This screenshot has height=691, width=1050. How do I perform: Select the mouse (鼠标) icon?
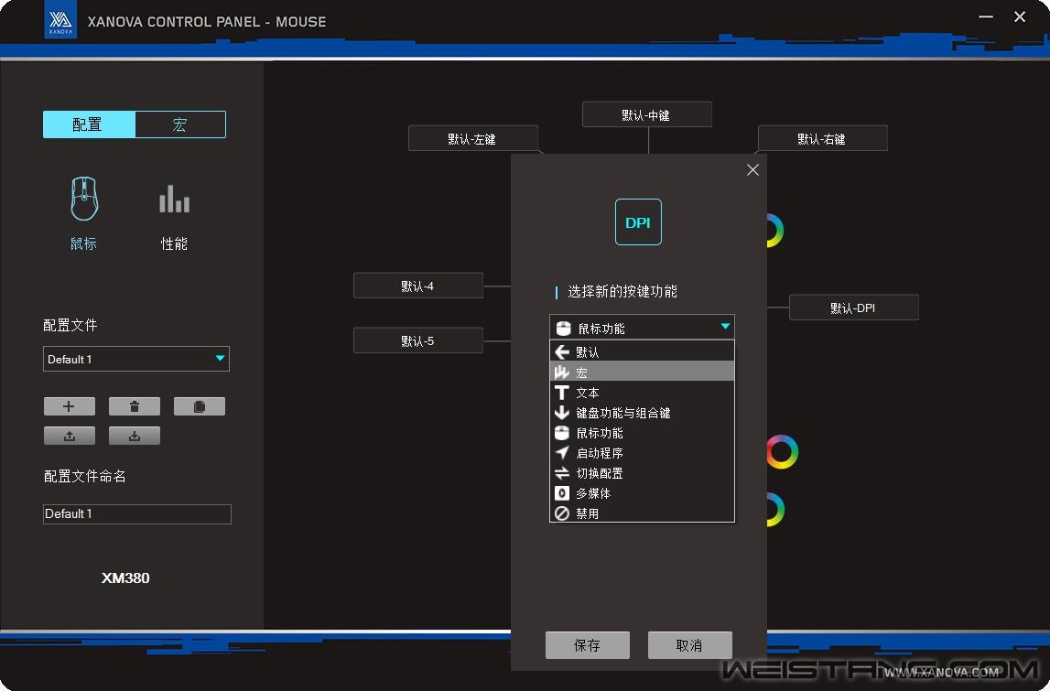(x=84, y=200)
